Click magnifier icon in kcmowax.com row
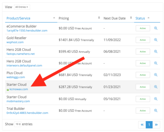Viewport: 164px width, 132px height. coord(156,87)
